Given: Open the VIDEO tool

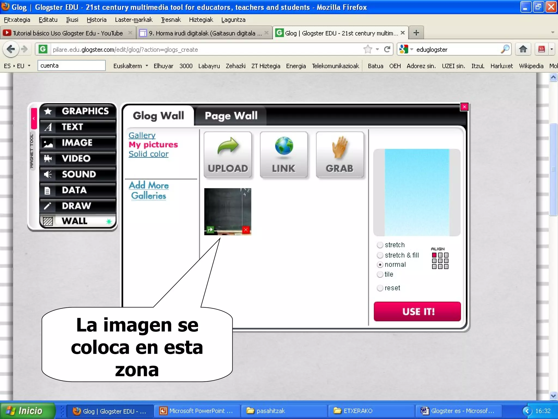Looking at the screenshot, I should 78,158.
